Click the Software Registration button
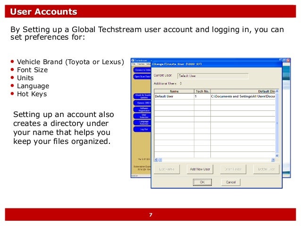301x226 pixels. click(x=142, y=109)
